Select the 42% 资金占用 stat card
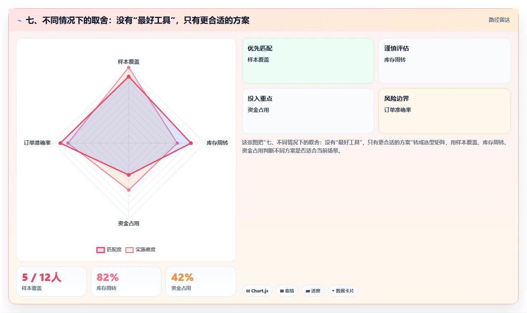The height and width of the screenshot is (313, 527). (201, 281)
